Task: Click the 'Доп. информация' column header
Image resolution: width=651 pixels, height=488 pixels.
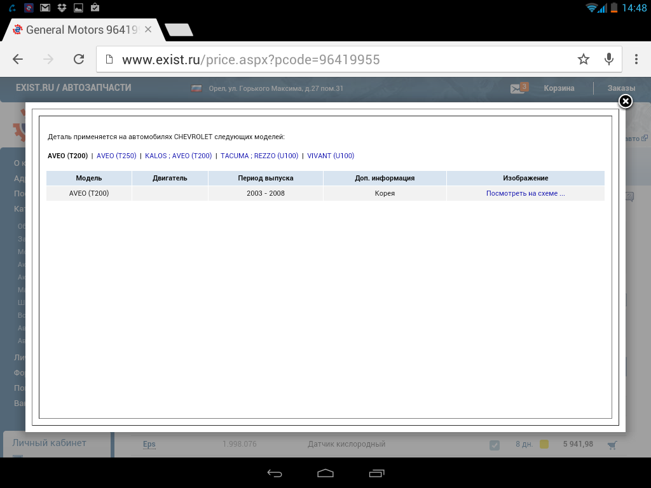Action: point(385,178)
